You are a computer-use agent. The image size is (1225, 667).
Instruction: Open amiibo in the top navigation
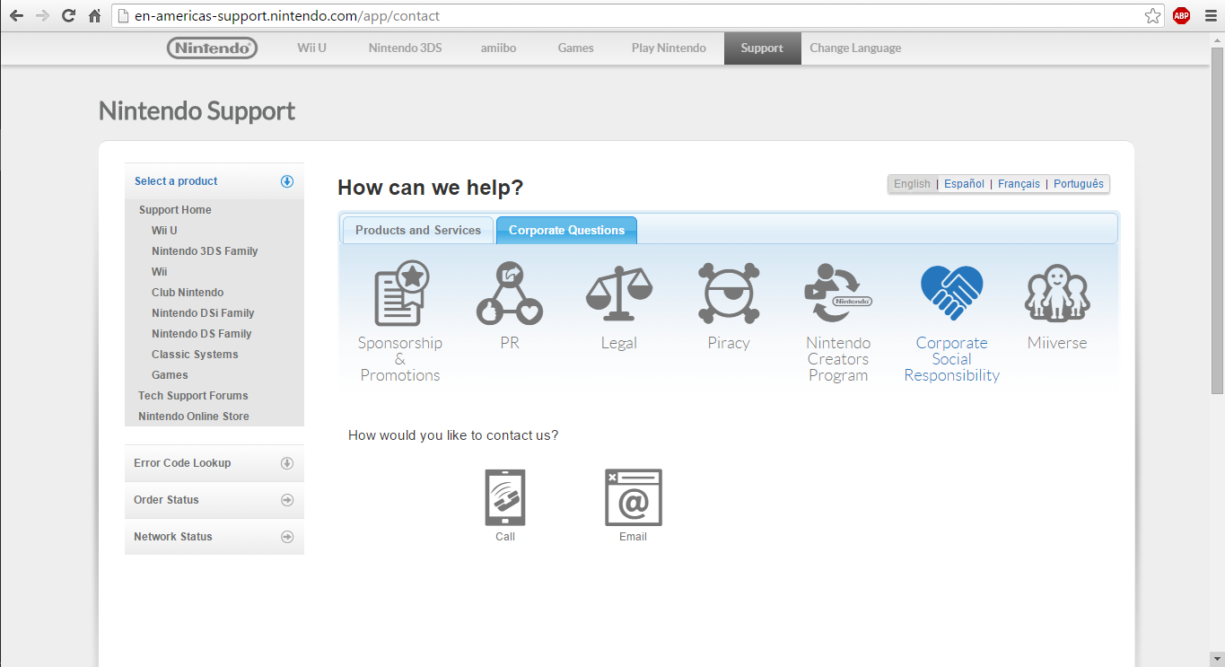coord(498,48)
